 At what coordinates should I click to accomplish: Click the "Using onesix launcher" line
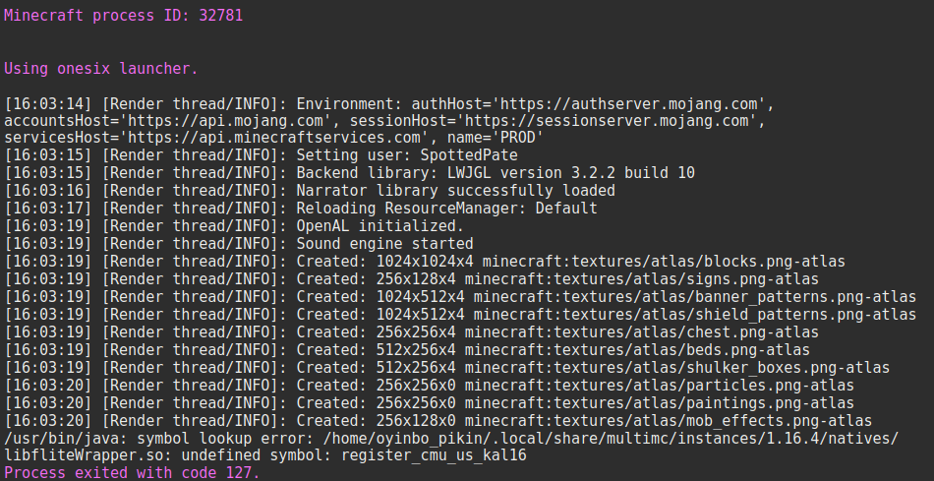[x=101, y=69]
